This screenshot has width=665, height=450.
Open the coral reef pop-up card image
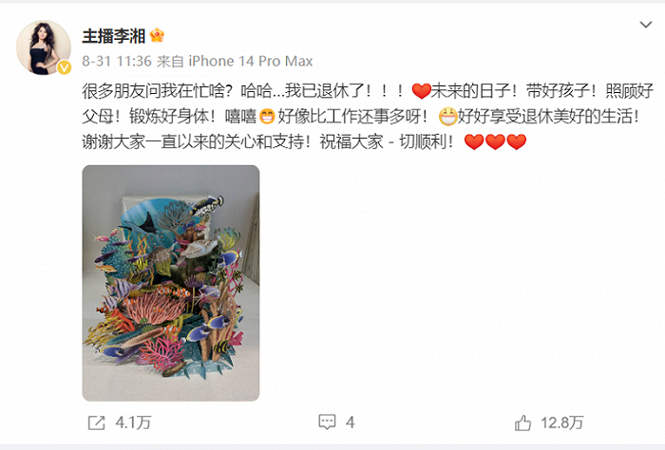[x=171, y=283]
